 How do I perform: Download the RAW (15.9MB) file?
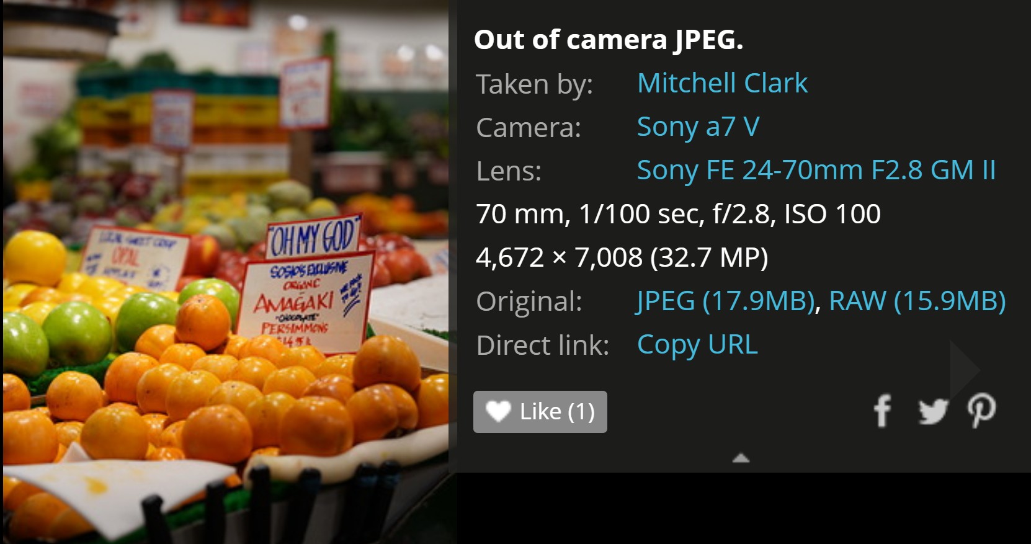917,301
